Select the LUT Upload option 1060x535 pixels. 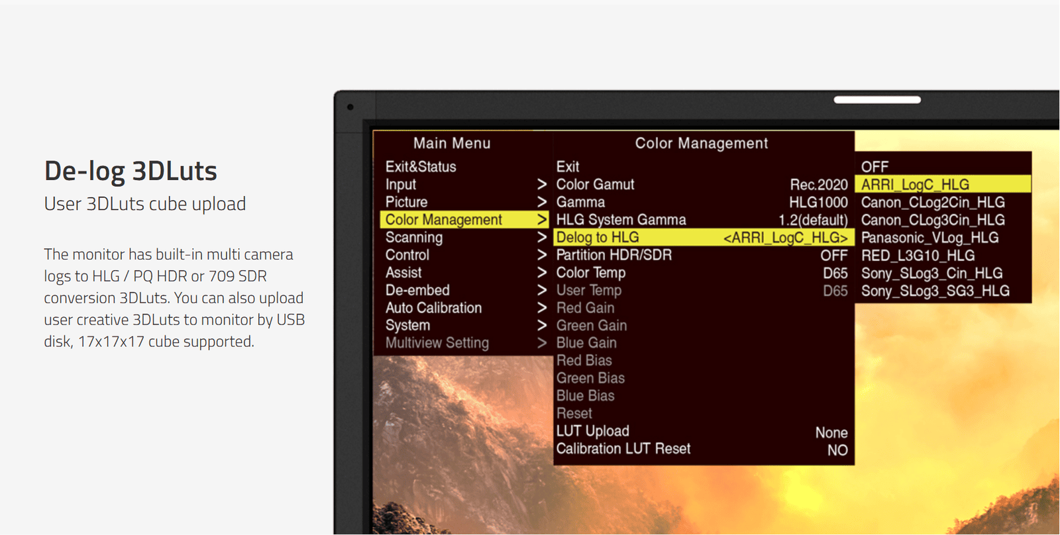(593, 431)
